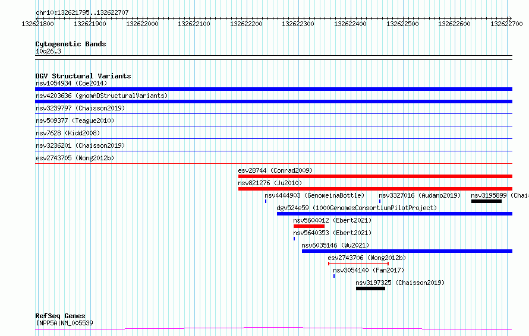Click small blue marker under nsv3327016
The height and width of the screenshot is (336, 529).
click(380, 201)
